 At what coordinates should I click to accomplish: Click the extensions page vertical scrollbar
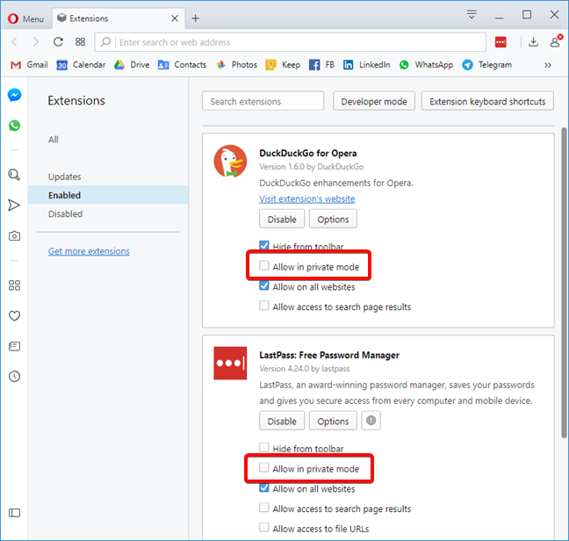[564, 283]
